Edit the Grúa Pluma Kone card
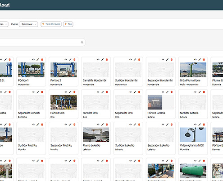The width and height of the screenshot is (223, 181). 200,60
